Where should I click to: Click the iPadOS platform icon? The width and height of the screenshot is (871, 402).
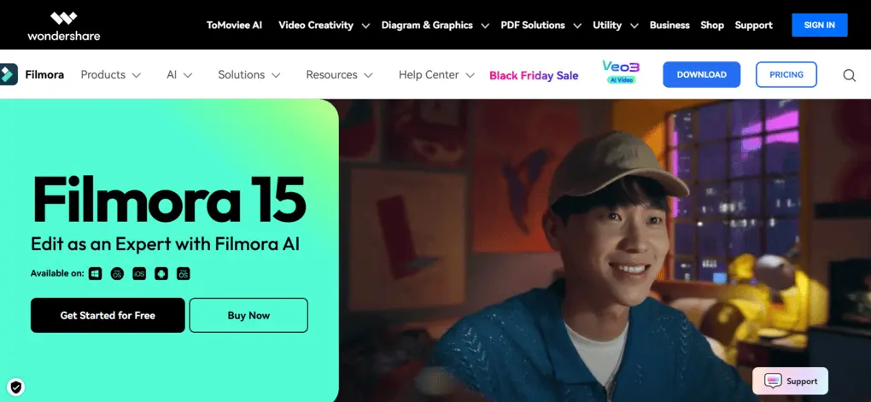(x=184, y=273)
